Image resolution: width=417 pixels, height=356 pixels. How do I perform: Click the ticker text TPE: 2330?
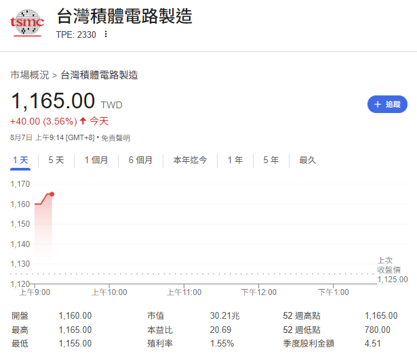(x=76, y=35)
